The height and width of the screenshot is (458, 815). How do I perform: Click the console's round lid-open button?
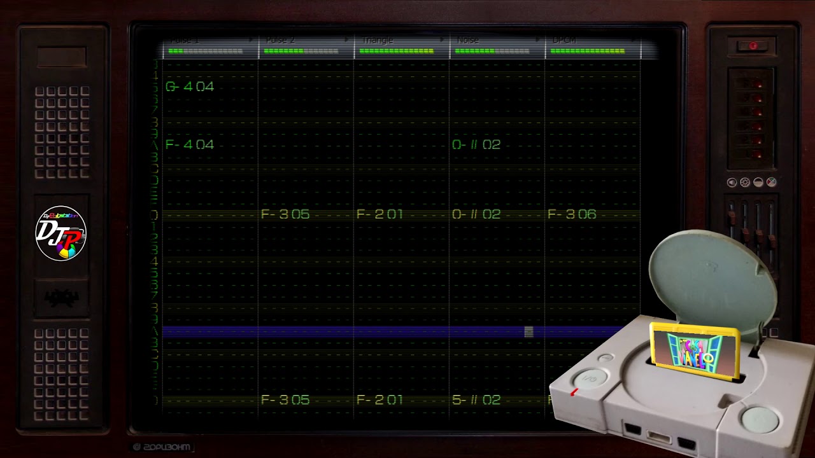(760, 419)
